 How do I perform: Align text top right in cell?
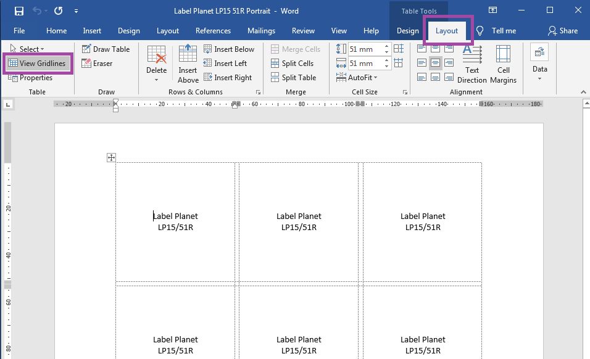click(x=449, y=48)
